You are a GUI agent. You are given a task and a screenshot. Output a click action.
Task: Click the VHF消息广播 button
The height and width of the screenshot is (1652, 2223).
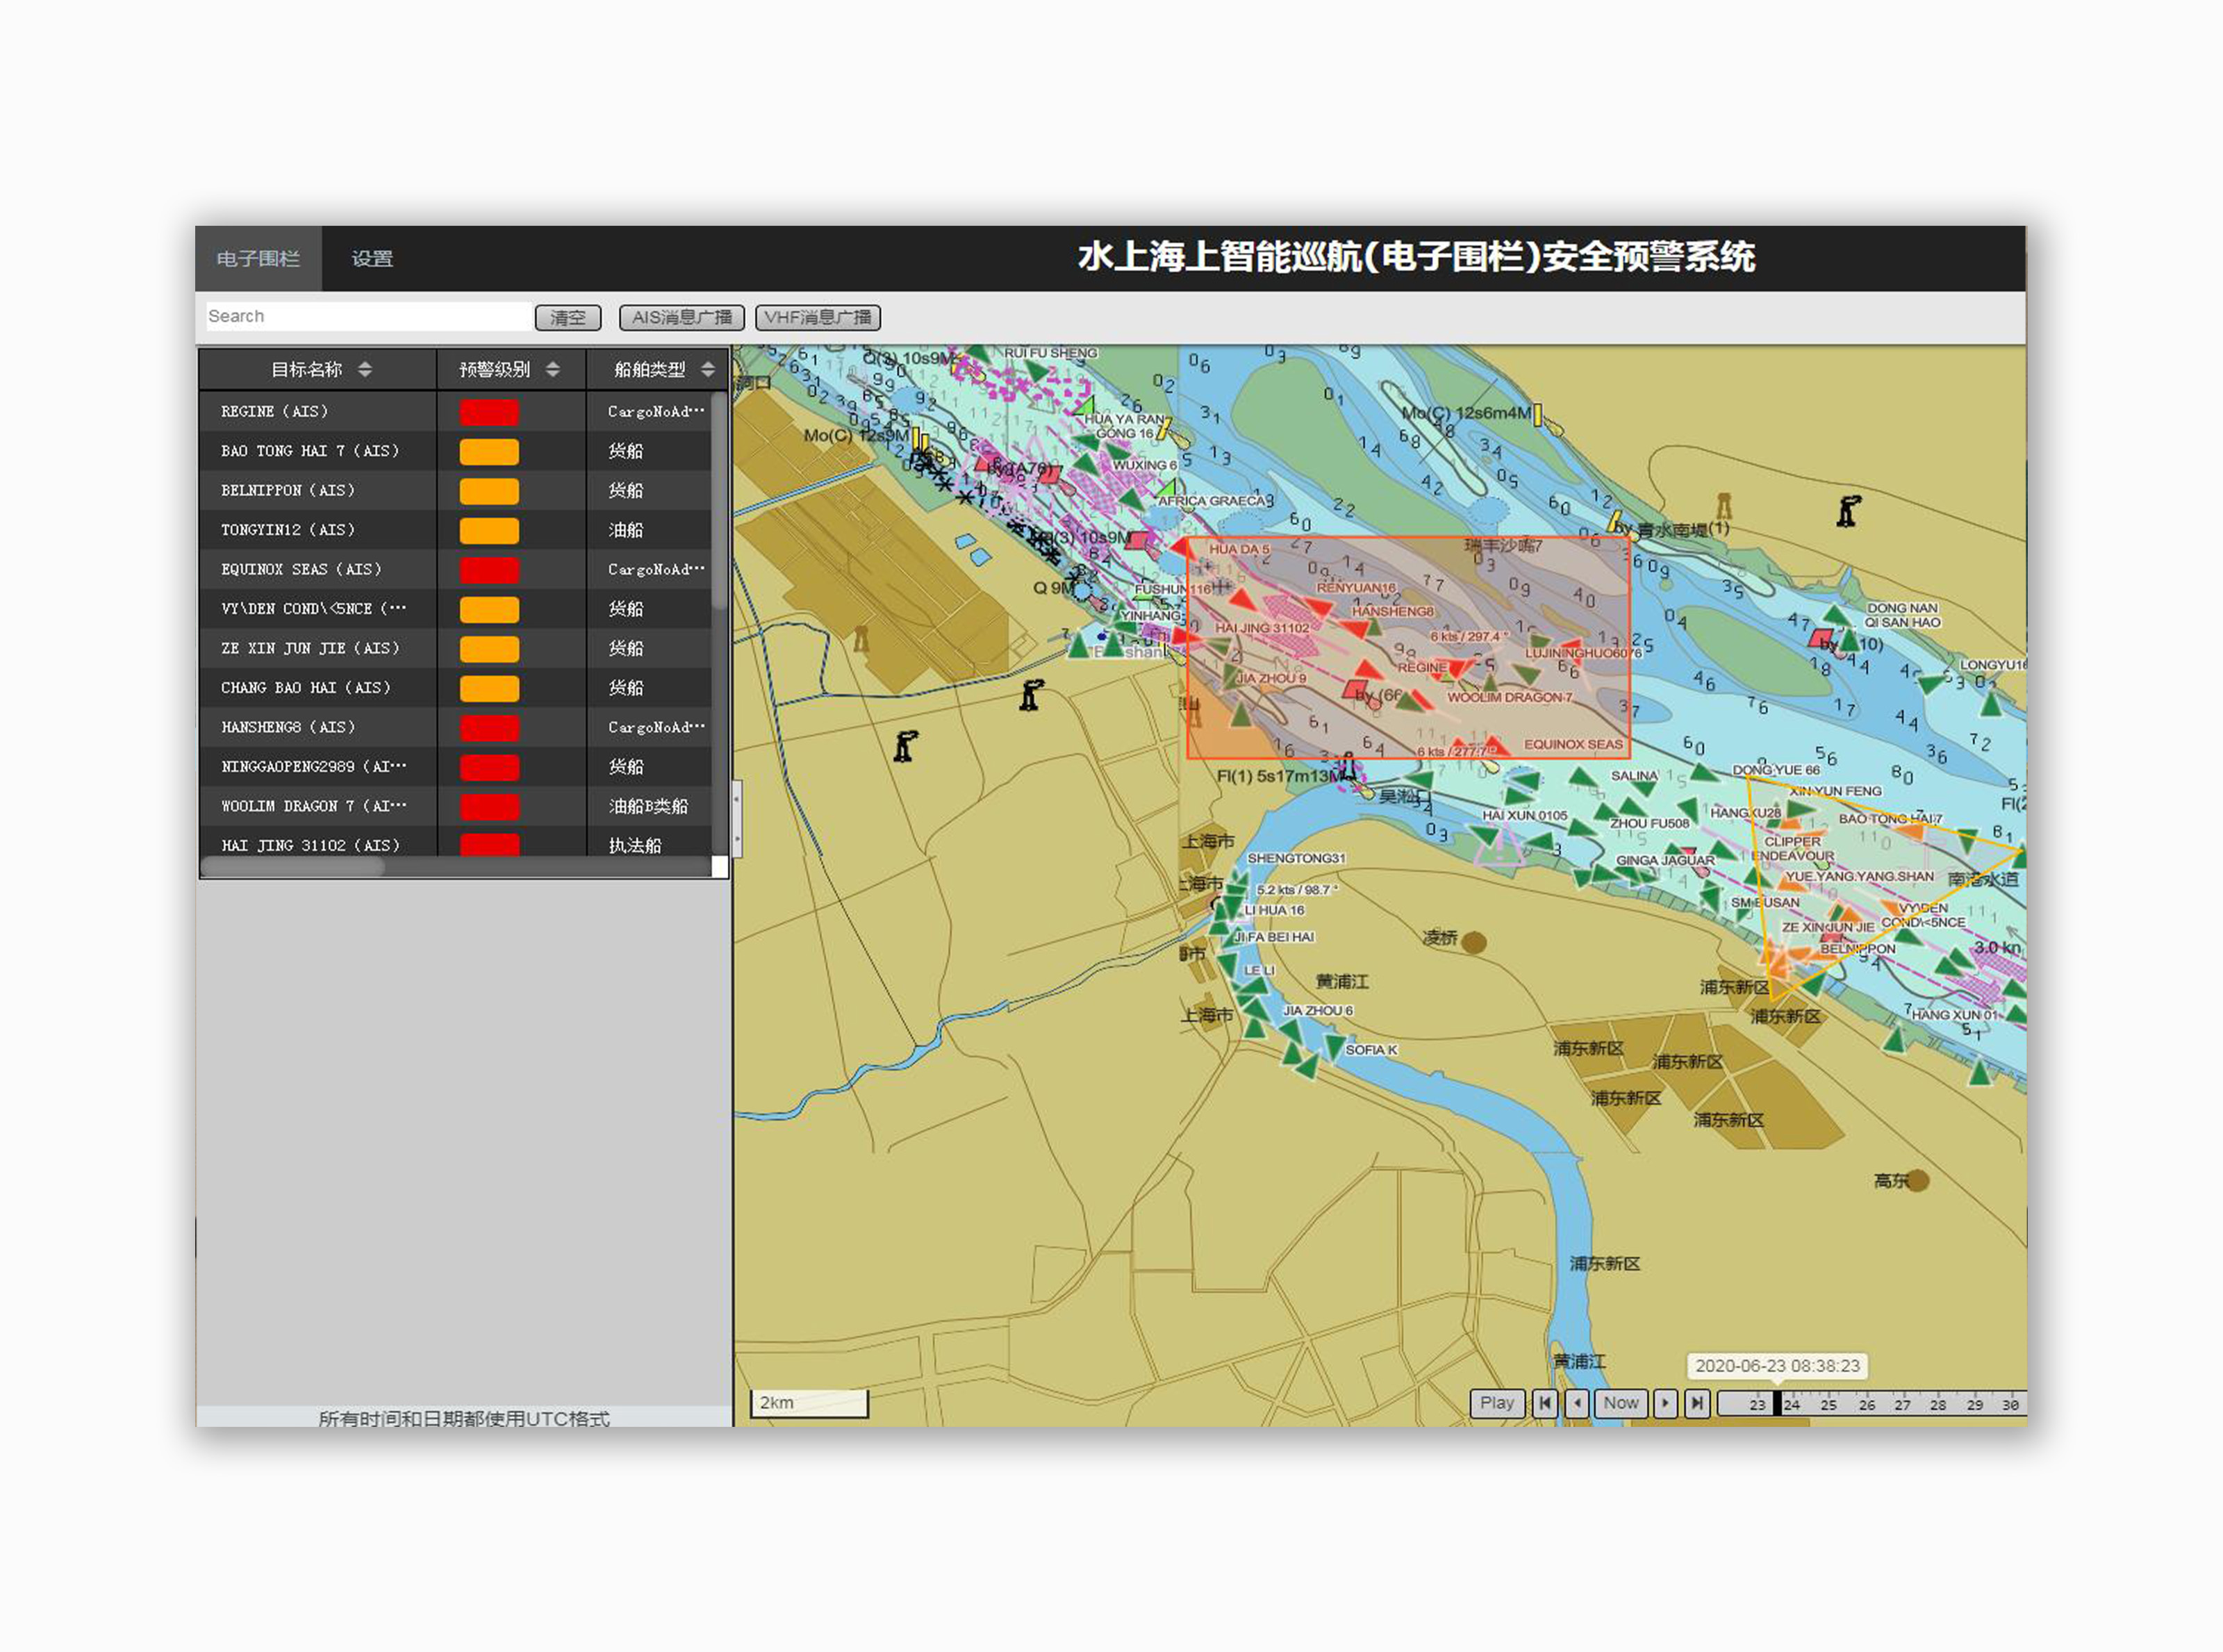click(818, 317)
